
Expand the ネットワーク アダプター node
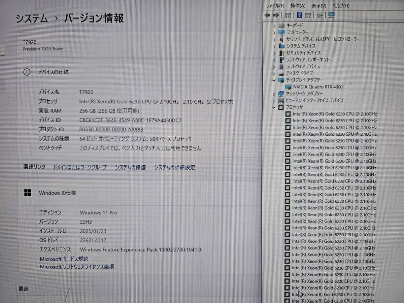point(274,94)
